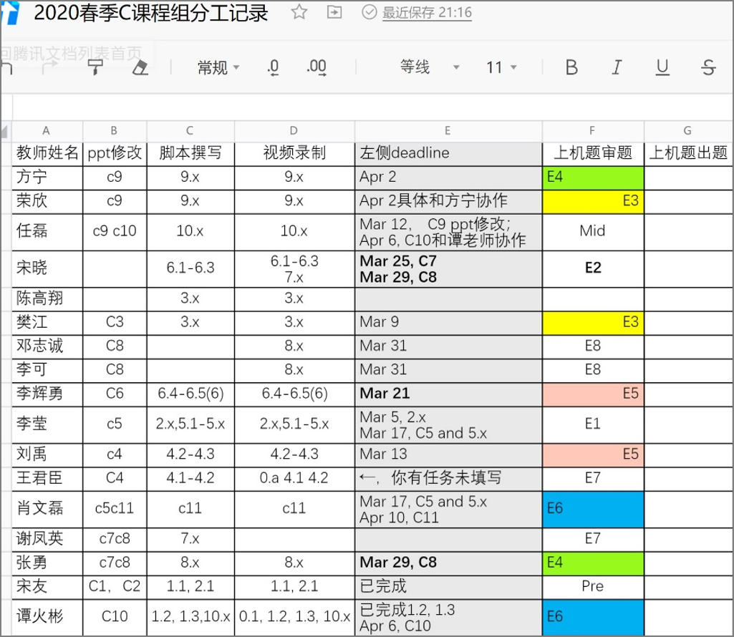Click the 最近保存 21:16 save status link
The image size is (734, 637).
pos(427,13)
